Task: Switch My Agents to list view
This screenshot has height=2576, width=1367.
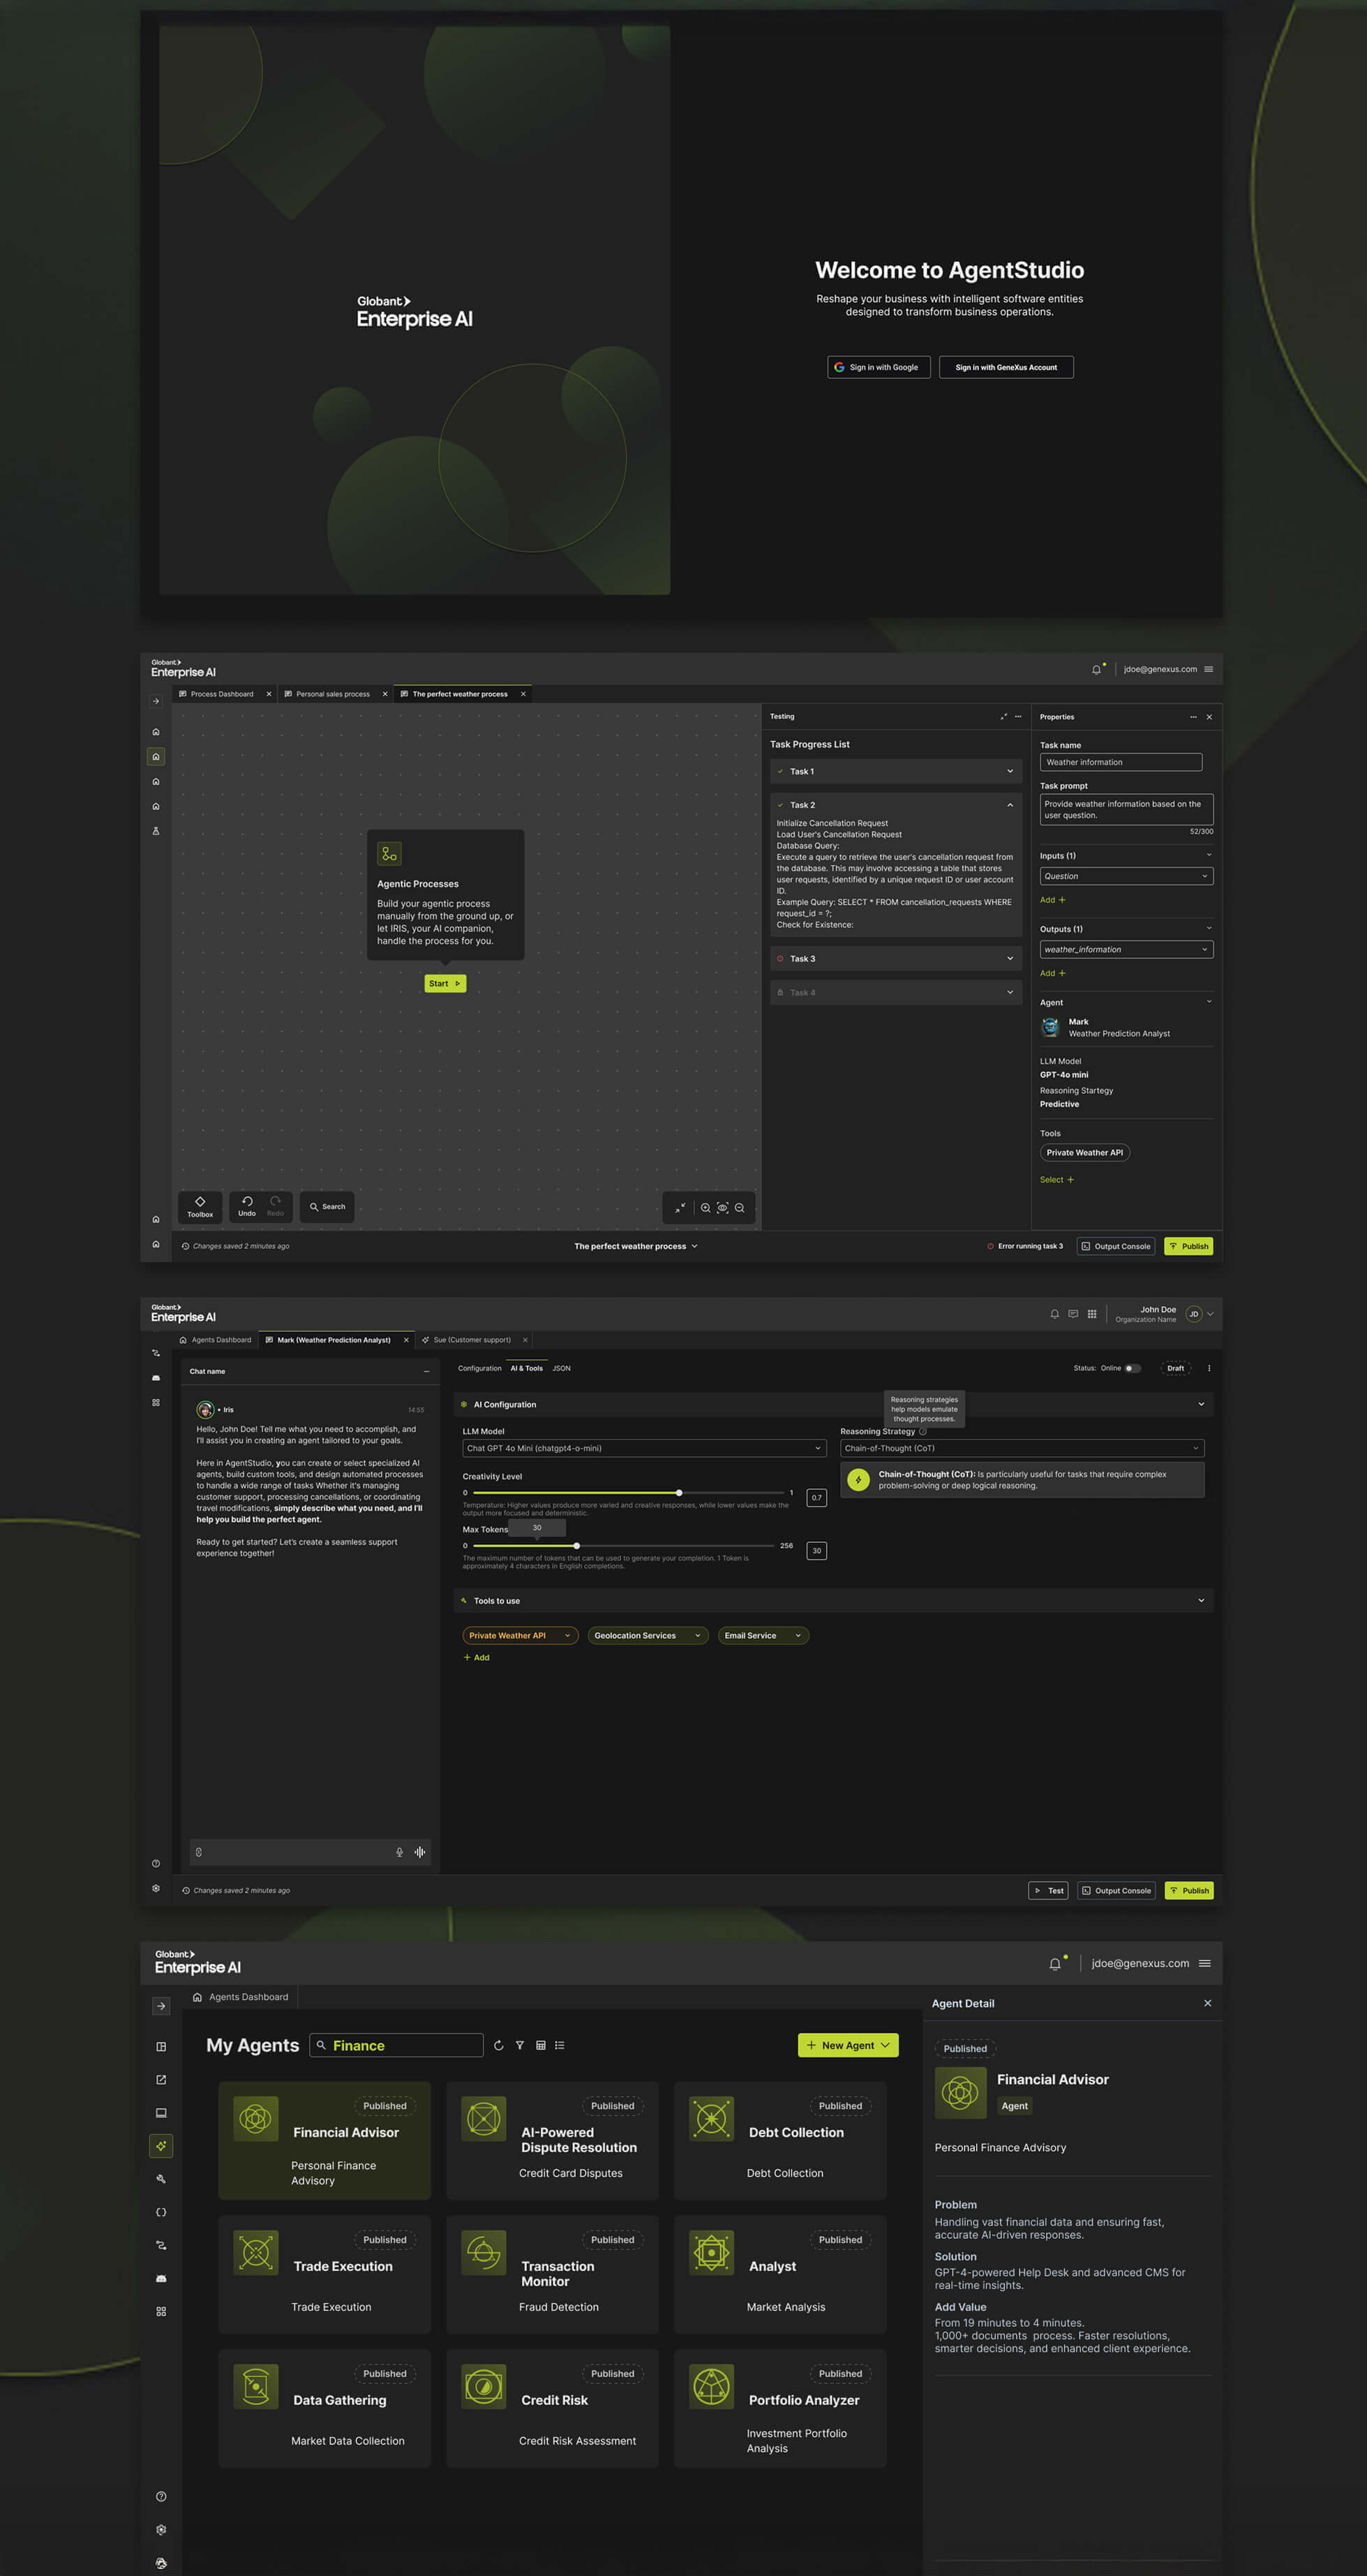Action: tap(560, 2045)
